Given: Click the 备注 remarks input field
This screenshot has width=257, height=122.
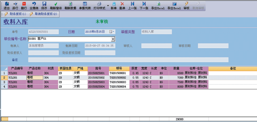Looking at the screenshot, I should tap(128, 60).
